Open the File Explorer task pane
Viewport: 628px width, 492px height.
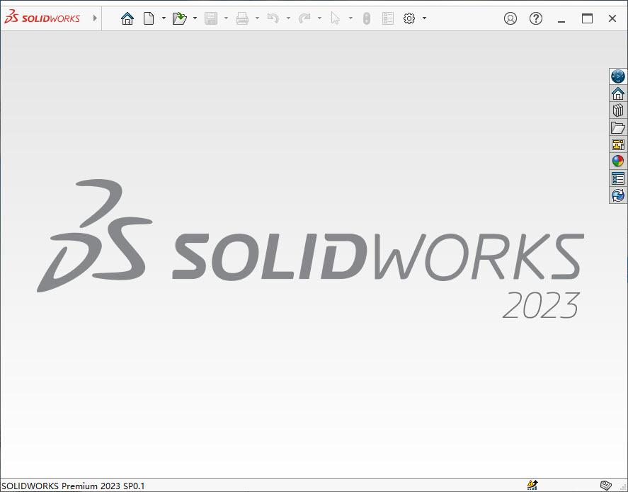pyautogui.click(x=617, y=127)
